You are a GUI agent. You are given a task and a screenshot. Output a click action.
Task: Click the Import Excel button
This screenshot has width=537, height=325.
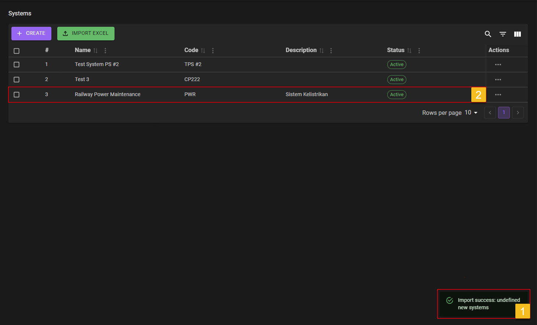point(86,33)
